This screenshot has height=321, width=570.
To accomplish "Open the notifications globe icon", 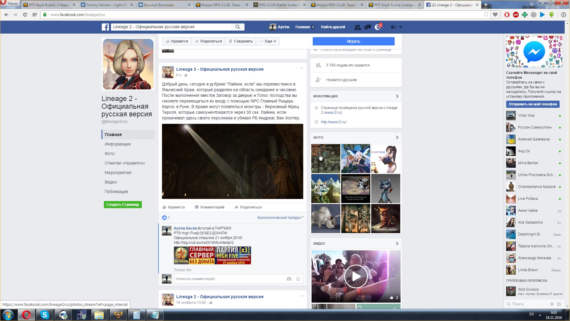I will pyautogui.click(x=377, y=27).
